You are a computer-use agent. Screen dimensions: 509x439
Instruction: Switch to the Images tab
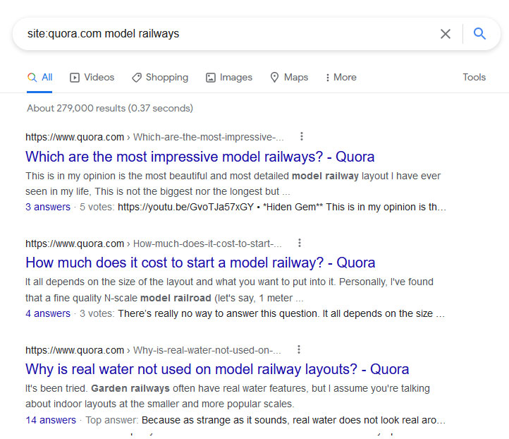pyautogui.click(x=229, y=78)
